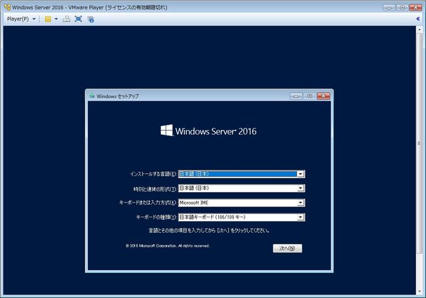This screenshot has height=298, width=426.
Task: Expand the power options arrow beside pause
Action: pyautogui.click(x=56, y=19)
